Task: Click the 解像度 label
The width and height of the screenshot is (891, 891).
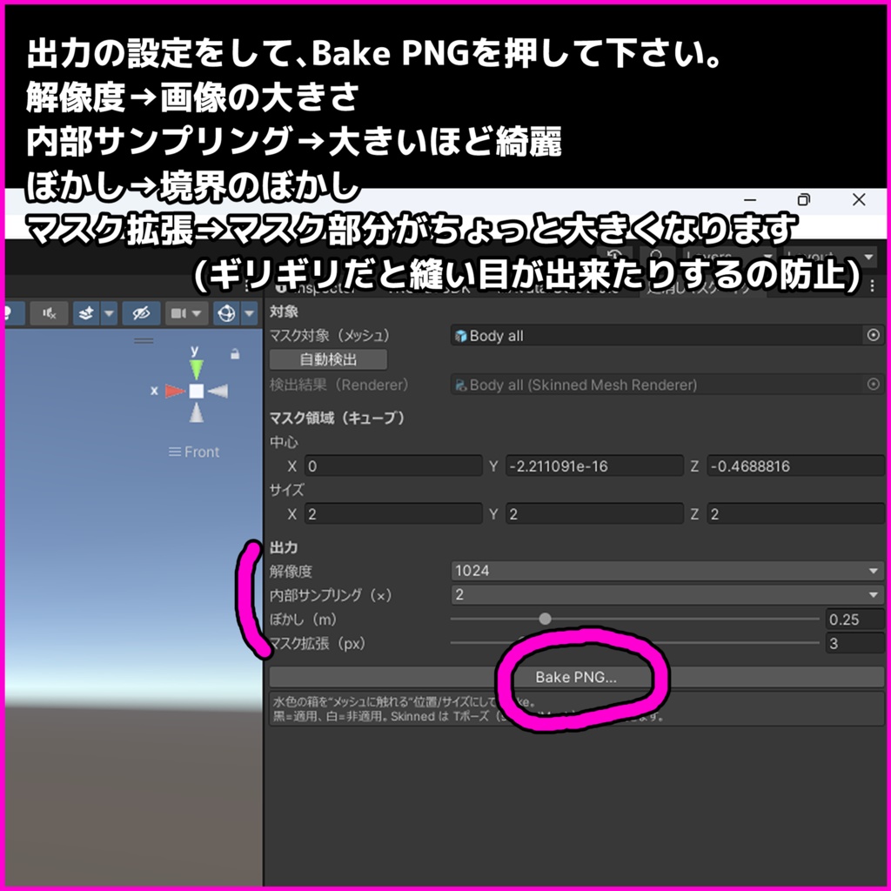Action: (x=291, y=571)
